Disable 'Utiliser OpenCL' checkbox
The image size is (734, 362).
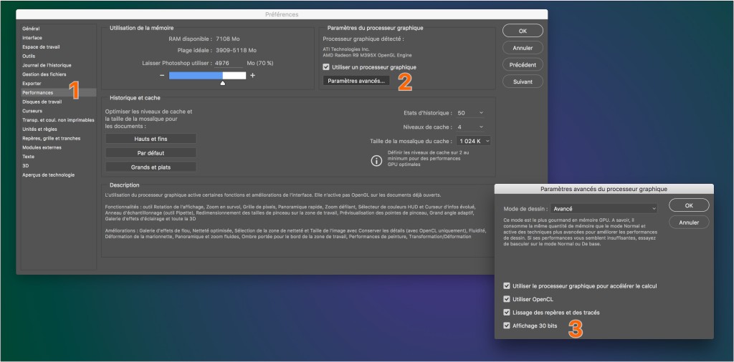507,299
